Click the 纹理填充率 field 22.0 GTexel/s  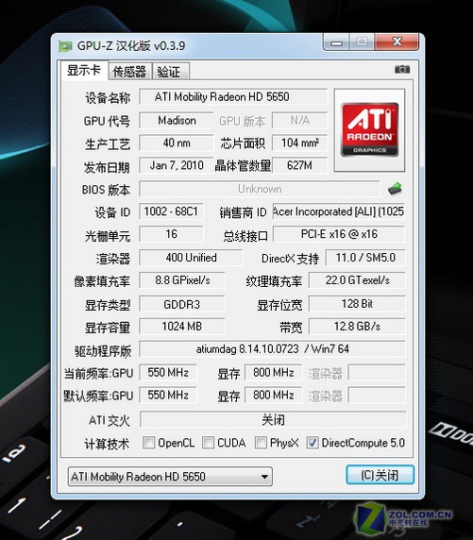coord(357,280)
